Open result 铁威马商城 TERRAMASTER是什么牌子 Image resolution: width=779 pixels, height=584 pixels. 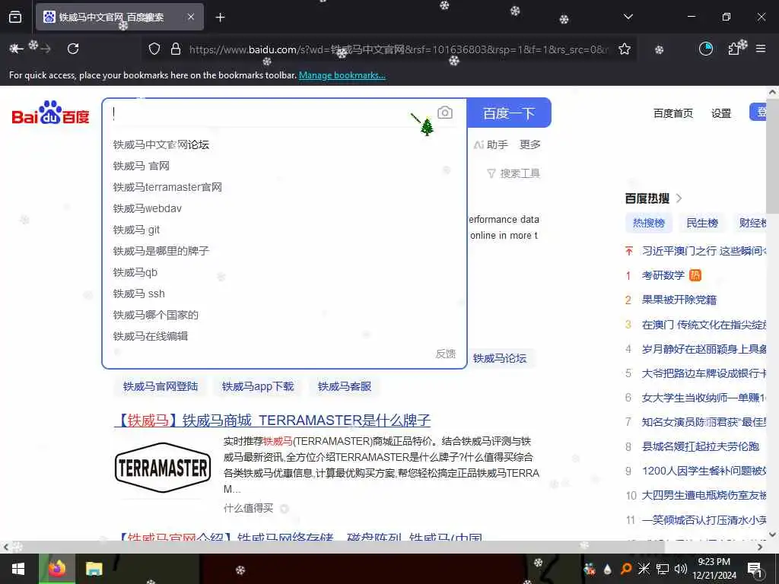(273, 421)
